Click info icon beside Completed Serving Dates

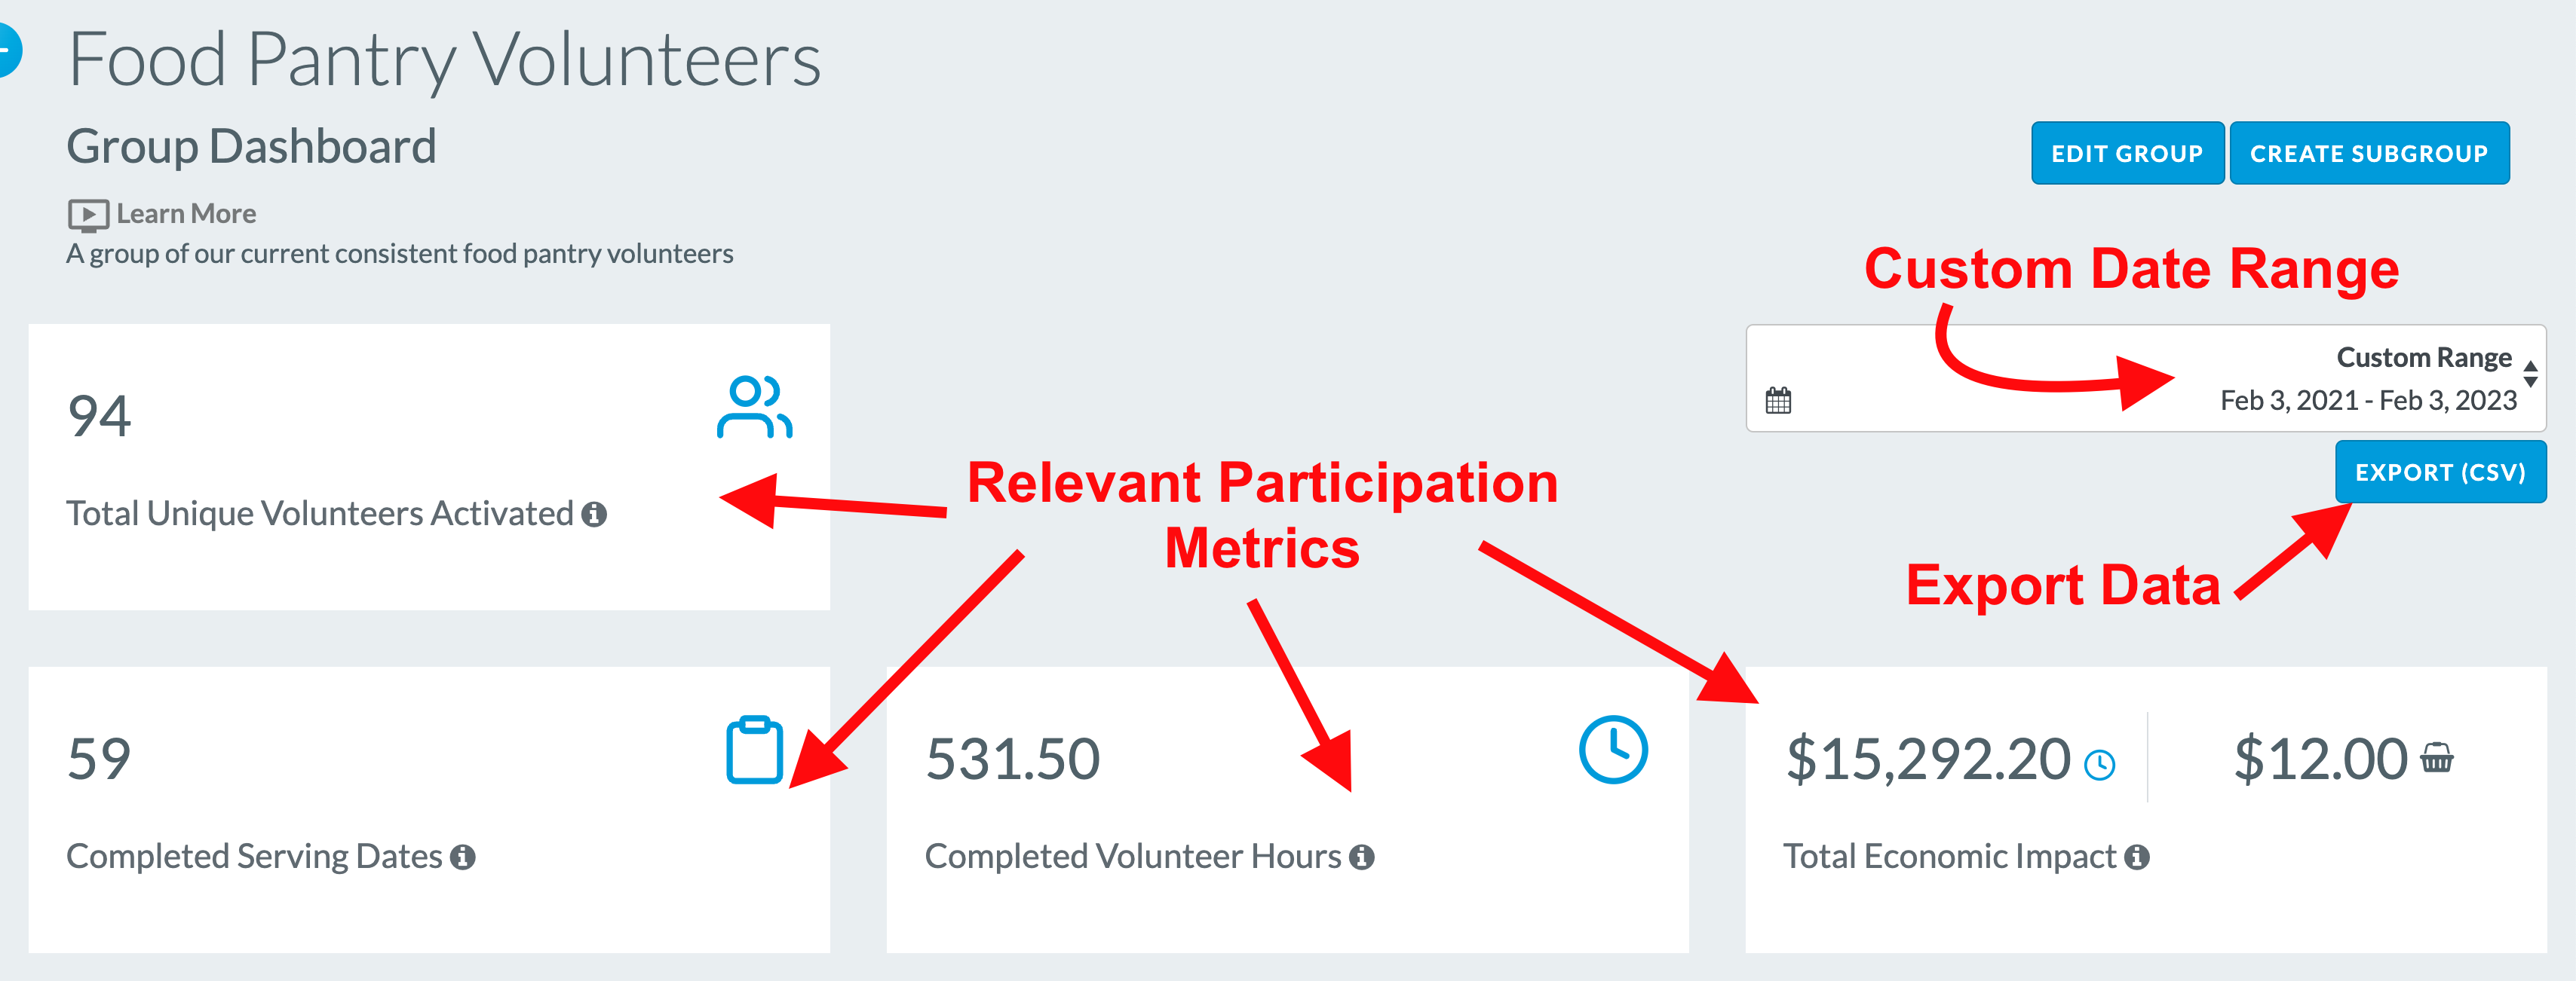pyautogui.click(x=462, y=857)
